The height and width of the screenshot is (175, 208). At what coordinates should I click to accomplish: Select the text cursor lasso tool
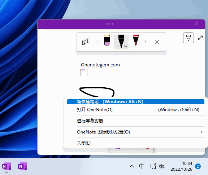[86, 42]
